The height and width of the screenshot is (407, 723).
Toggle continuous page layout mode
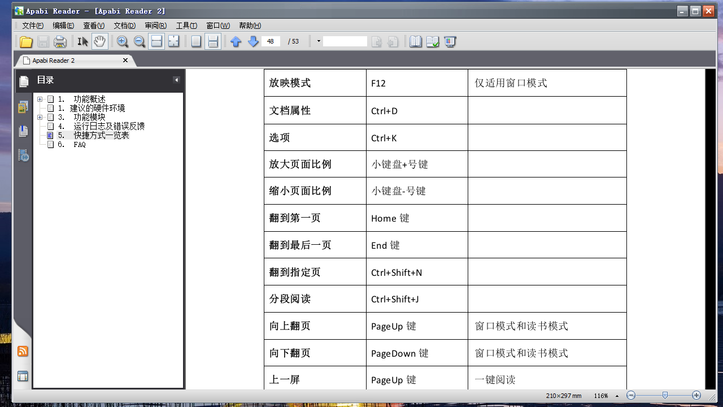click(212, 41)
